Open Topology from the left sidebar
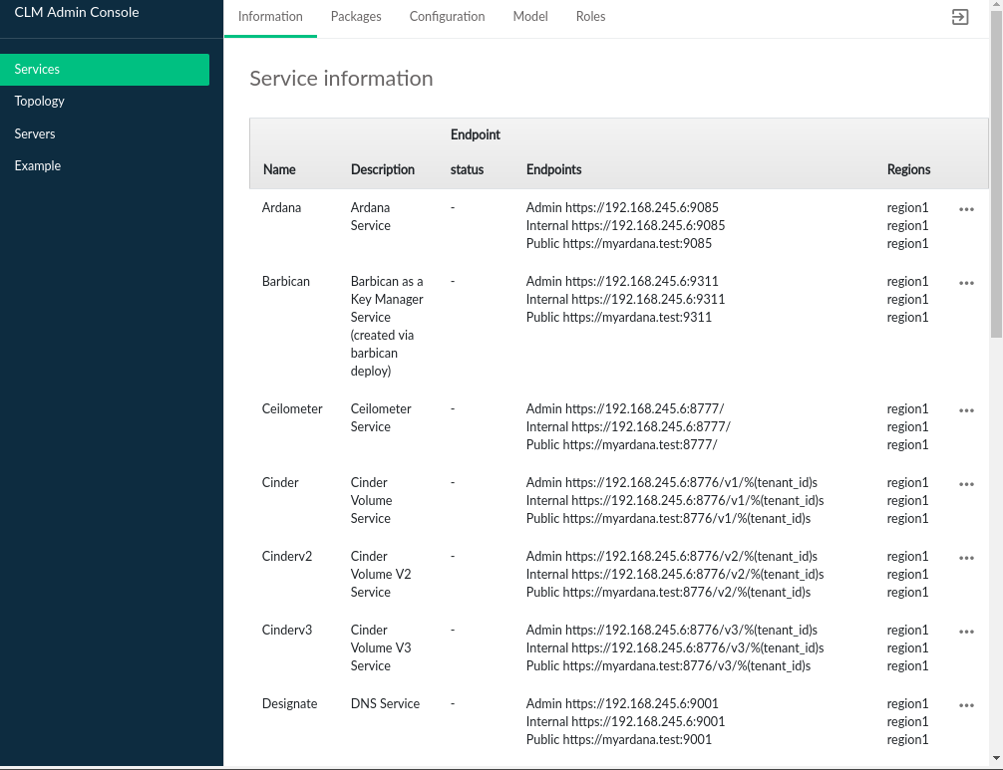 tap(40, 102)
